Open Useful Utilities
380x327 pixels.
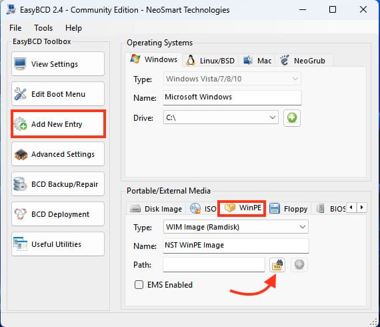point(58,244)
